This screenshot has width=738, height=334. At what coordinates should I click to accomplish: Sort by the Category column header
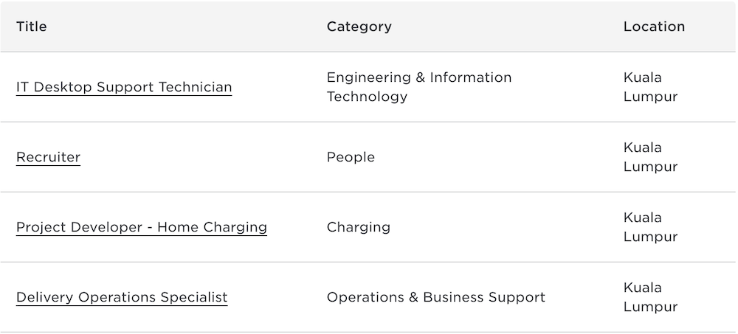click(359, 27)
